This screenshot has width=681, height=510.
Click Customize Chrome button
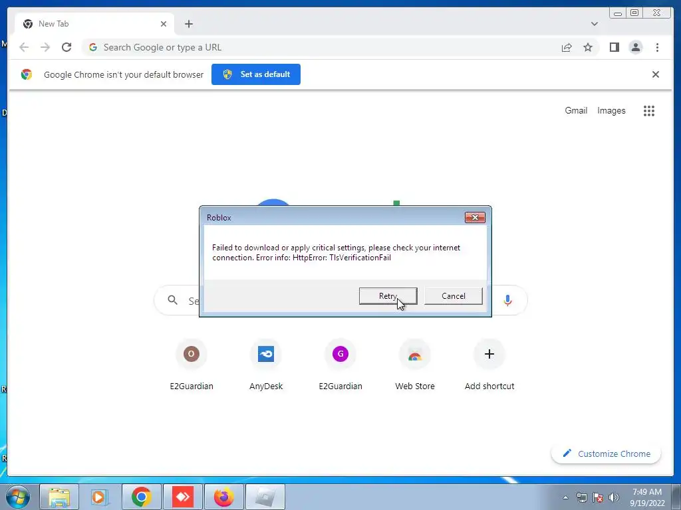(x=607, y=454)
